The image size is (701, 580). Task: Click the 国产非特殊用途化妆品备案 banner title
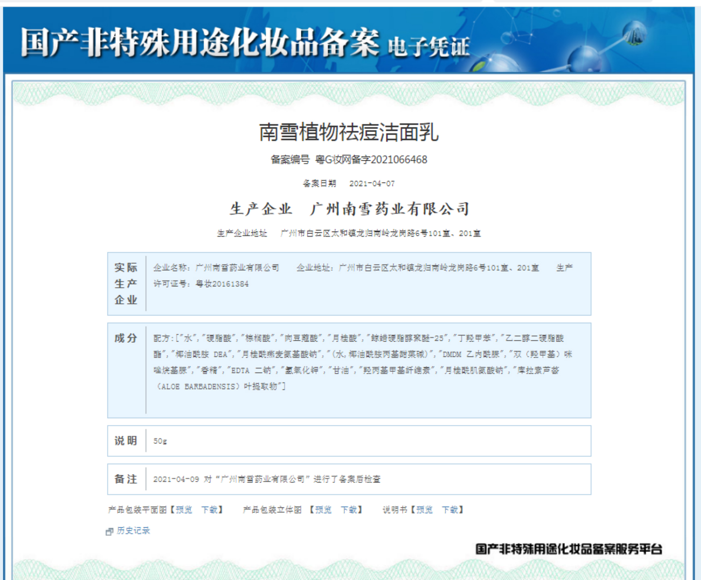tap(200, 42)
